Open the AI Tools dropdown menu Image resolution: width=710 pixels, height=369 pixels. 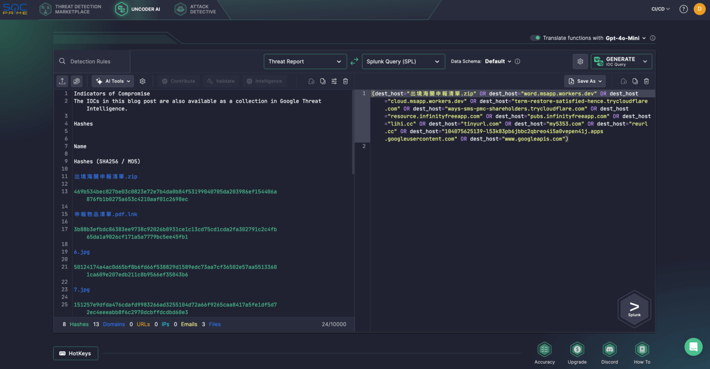[113, 81]
